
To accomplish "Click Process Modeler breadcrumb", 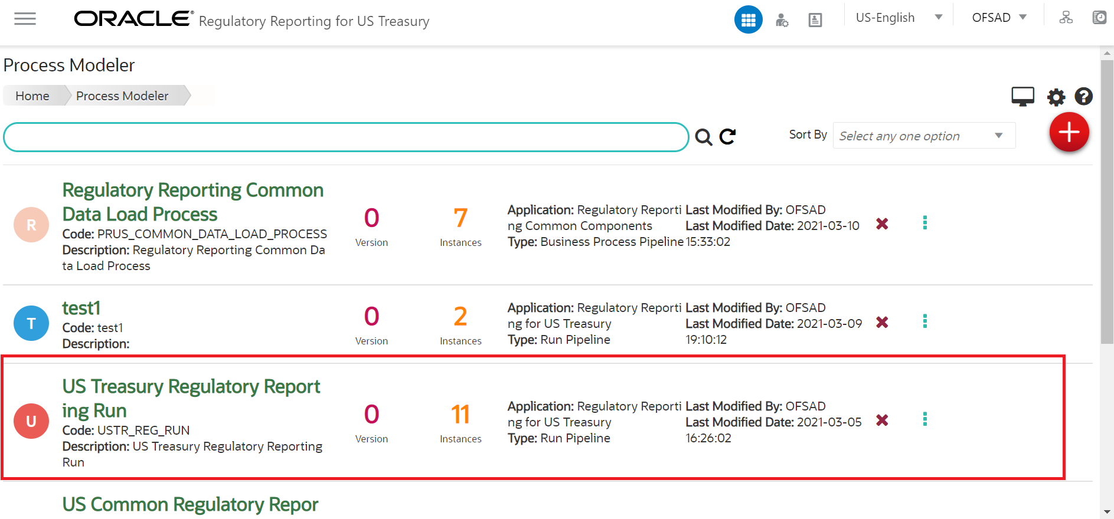I will pos(122,96).
